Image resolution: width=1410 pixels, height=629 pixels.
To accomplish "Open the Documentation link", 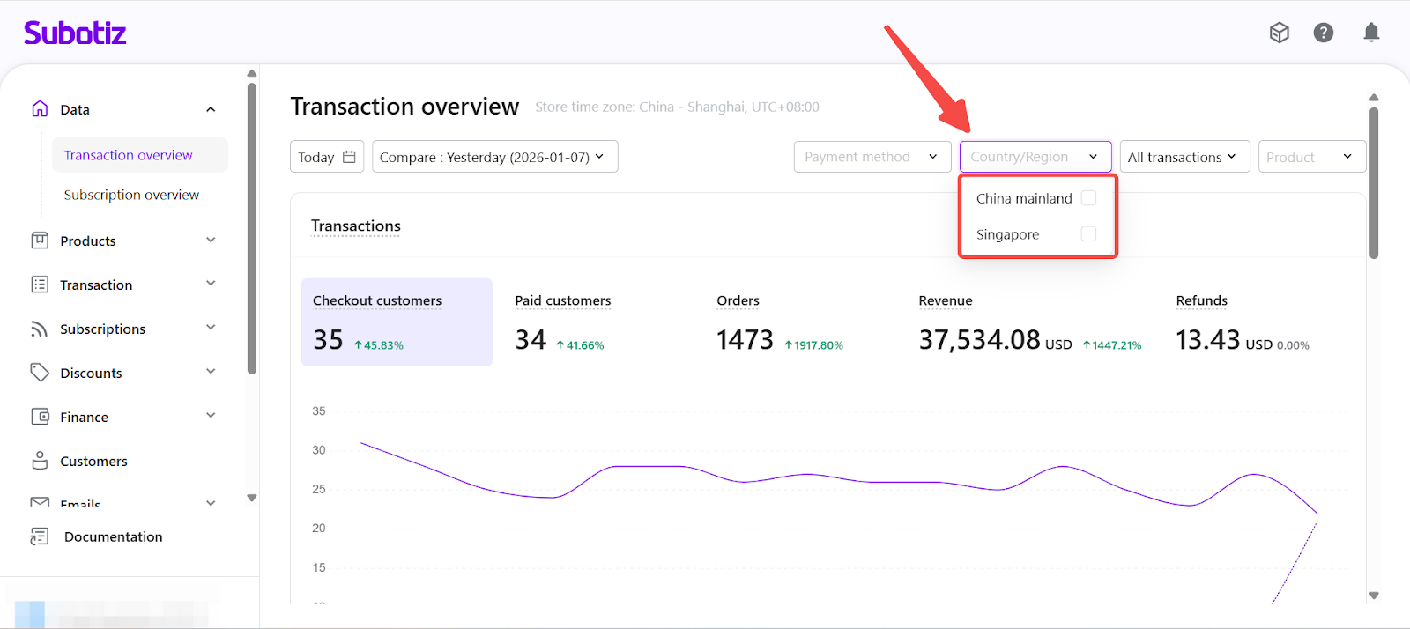I will (x=113, y=536).
